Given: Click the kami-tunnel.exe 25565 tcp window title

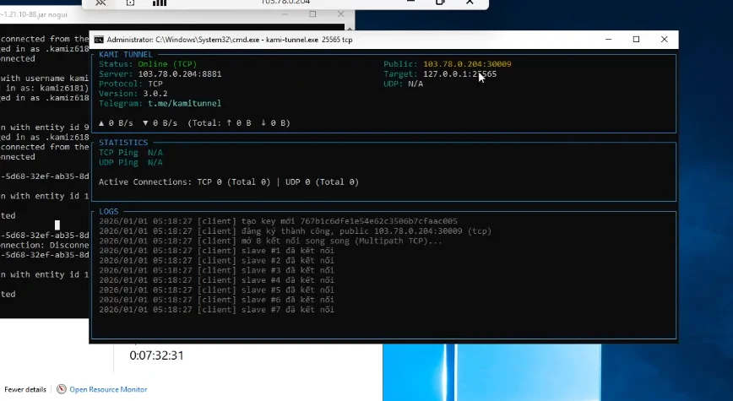Looking at the screenshot, I should pos(230,40).
